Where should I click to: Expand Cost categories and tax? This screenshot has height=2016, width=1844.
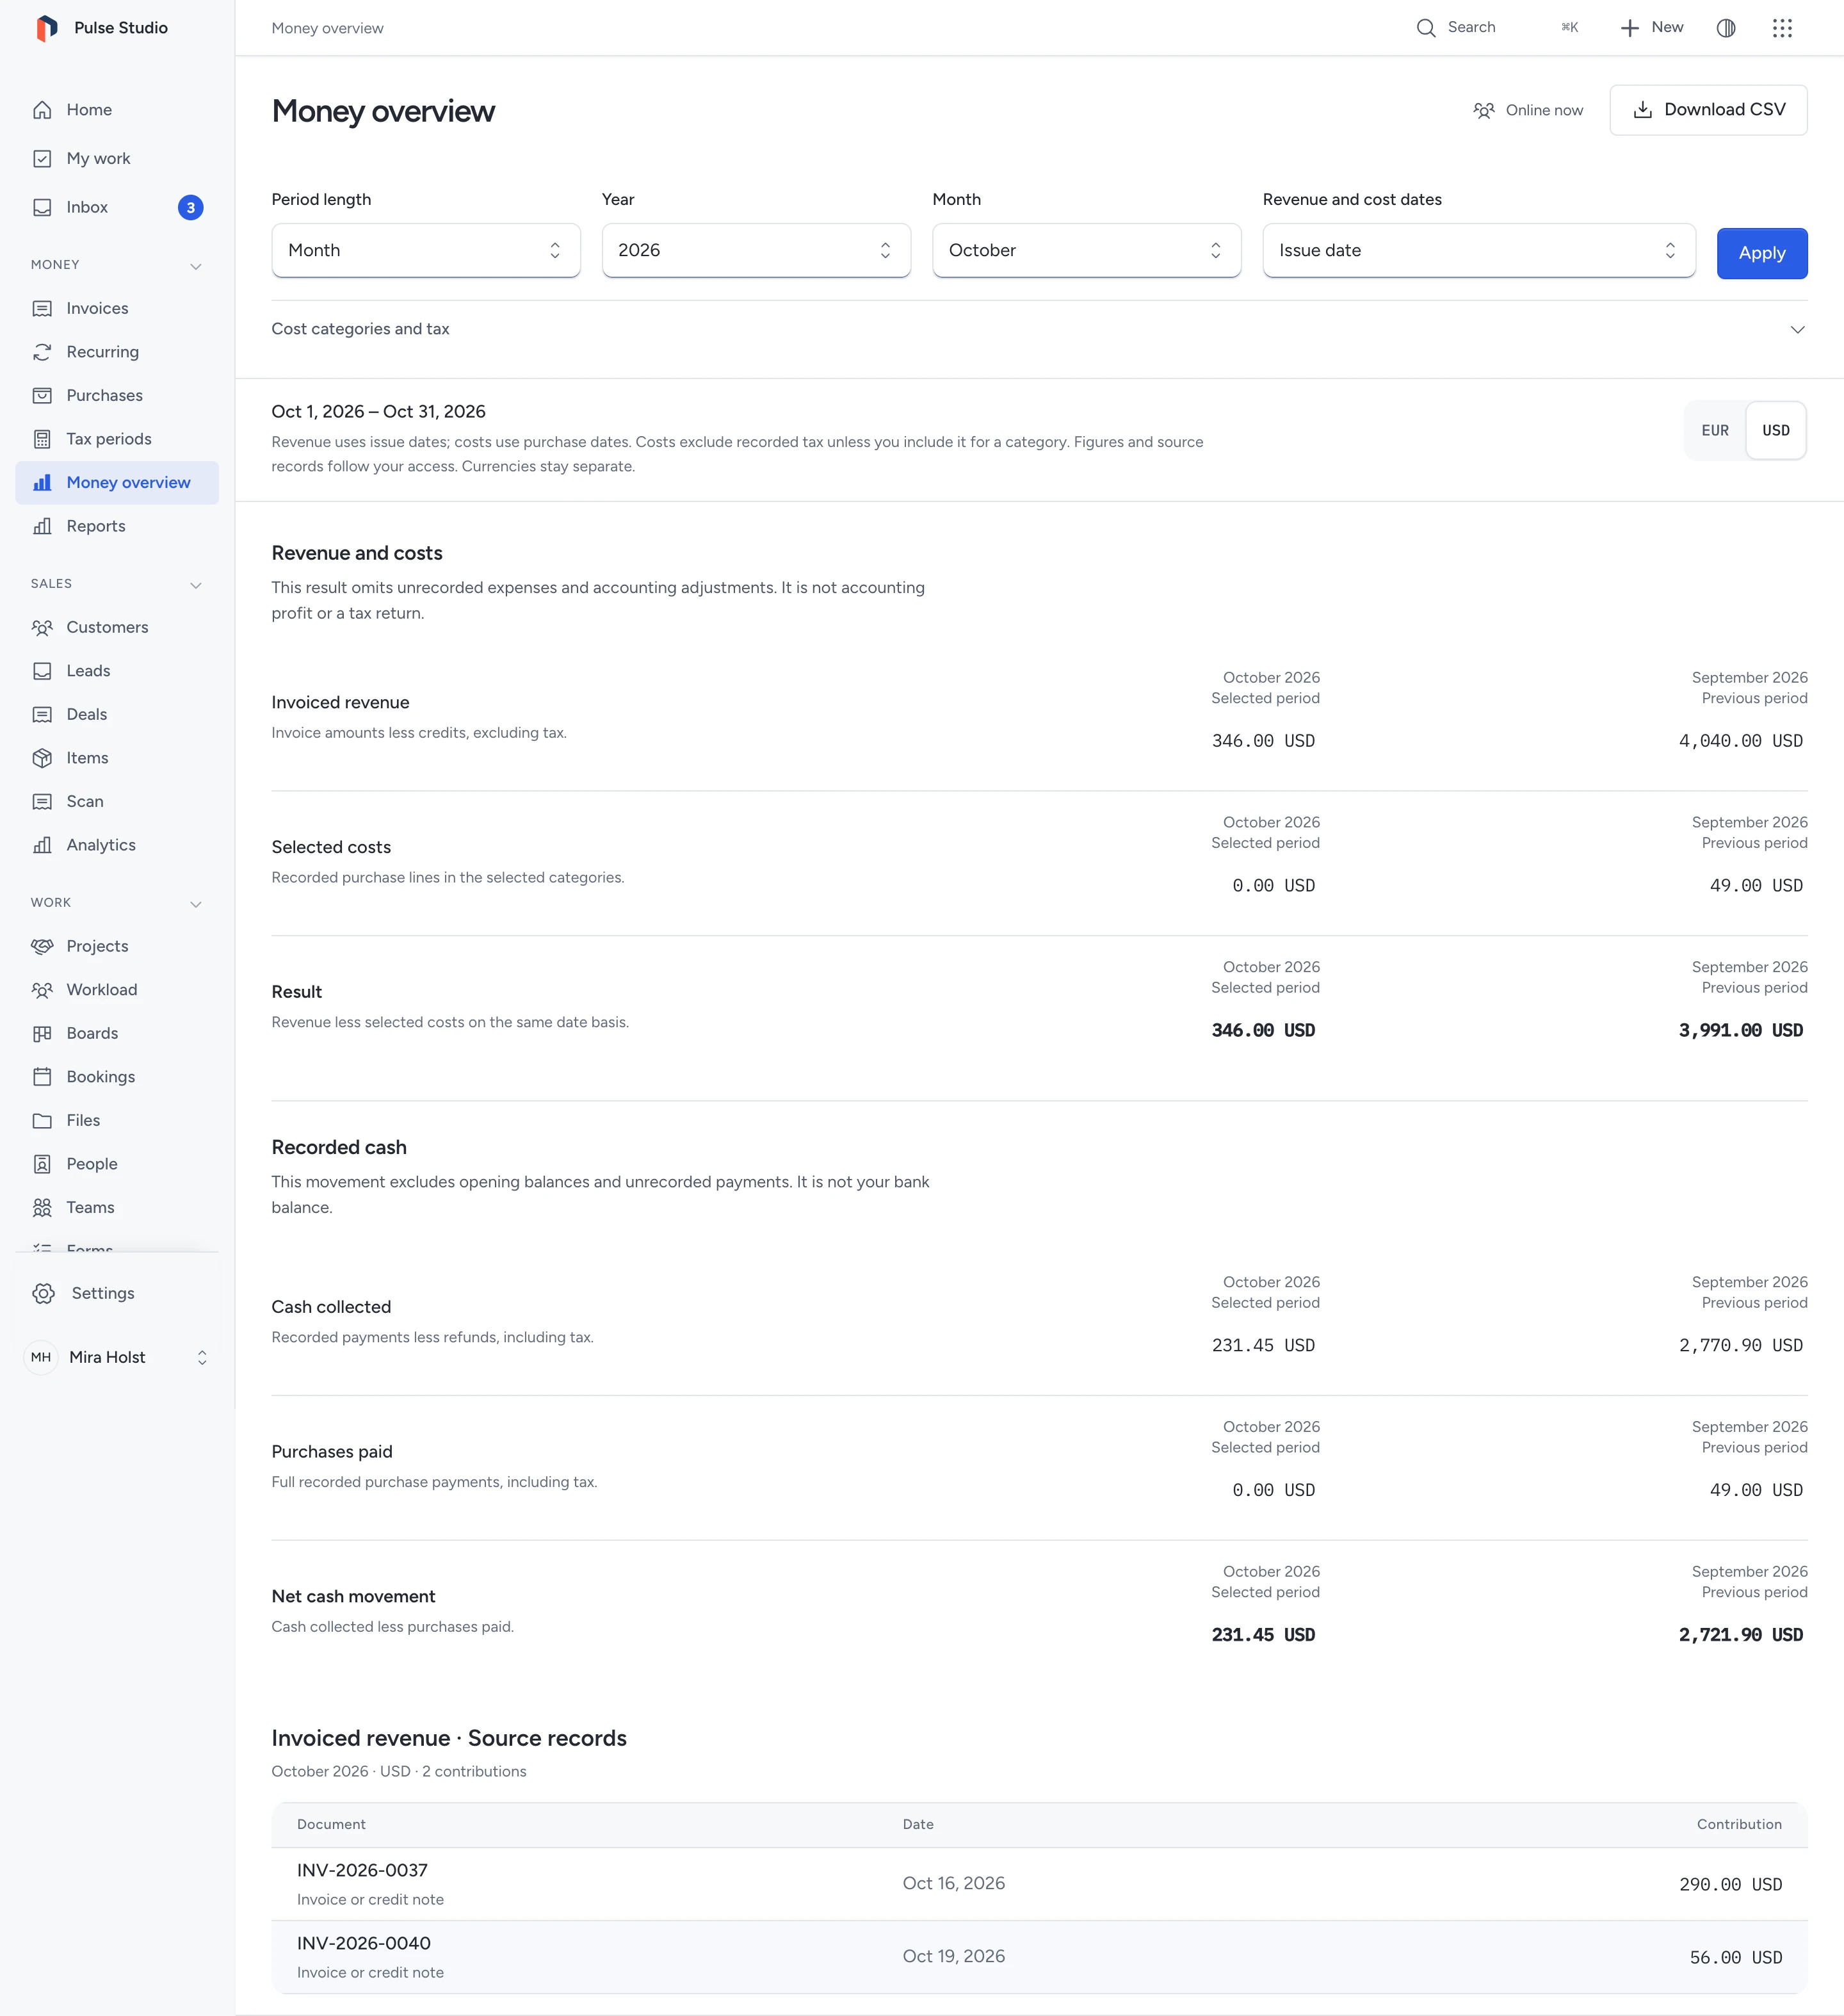tap(1039, 329)
